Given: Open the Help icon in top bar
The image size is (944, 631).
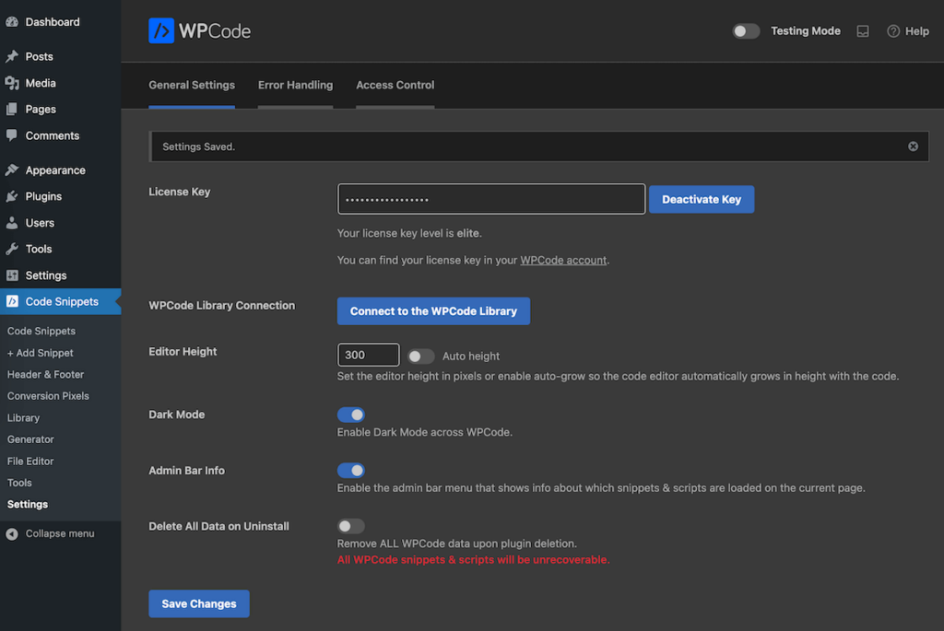Looking at the screenshot, I should tap(893, 30).
